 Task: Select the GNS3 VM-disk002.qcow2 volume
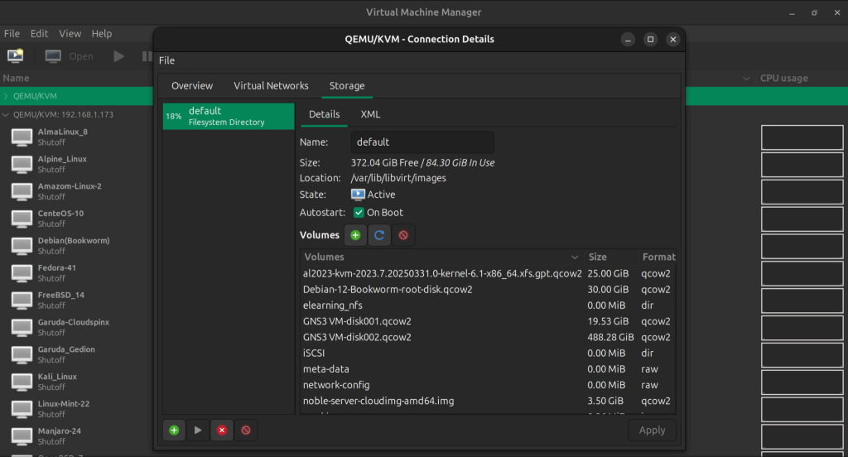(x=488, y=338)
